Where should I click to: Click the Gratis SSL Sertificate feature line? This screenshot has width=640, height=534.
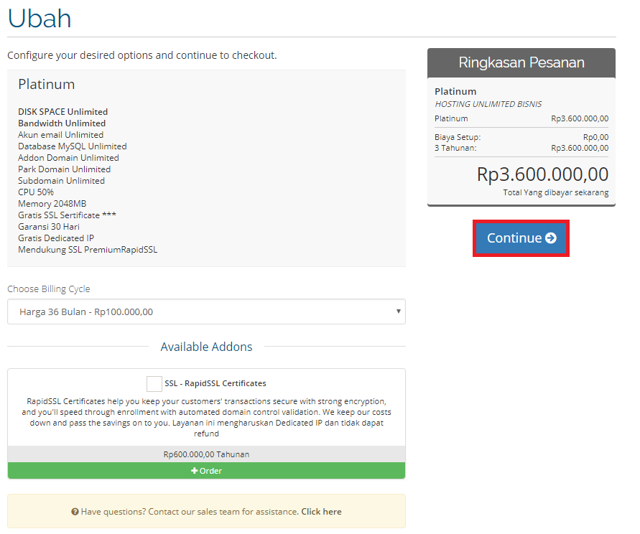click(x=68, y=215)
